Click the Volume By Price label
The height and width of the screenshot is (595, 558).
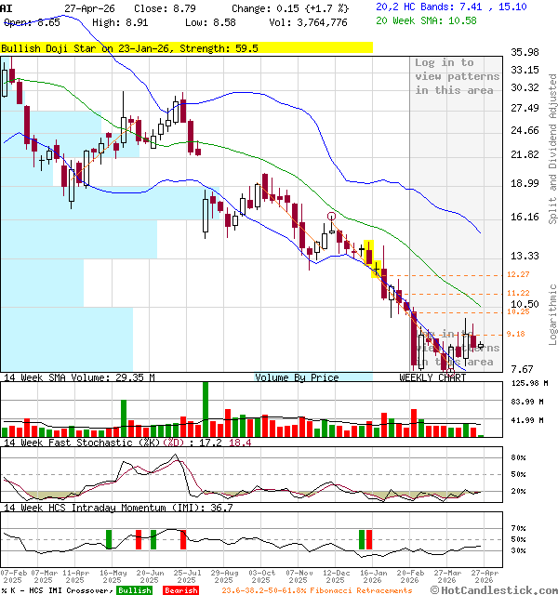click(297, 377)
